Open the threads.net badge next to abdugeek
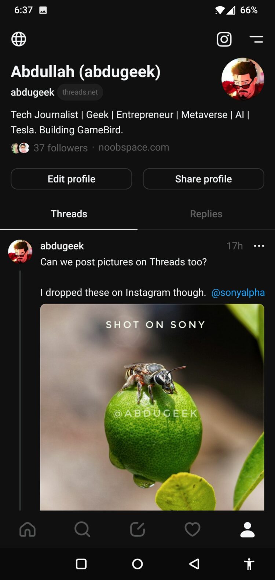 pyautogui.click(x=80, y=92)
